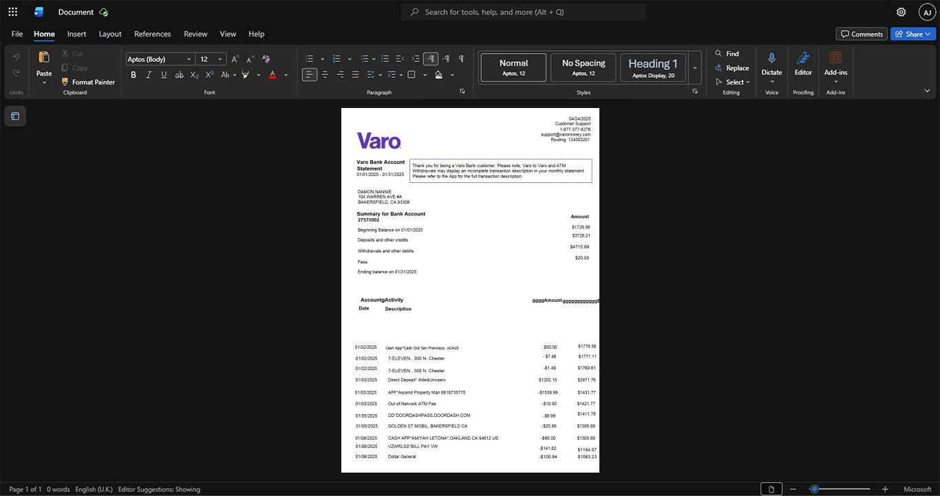Toggle show paragraph marks pilcrow
This screenshot has width=940, height=496.
pyautogui.click(x=461, y=58)
